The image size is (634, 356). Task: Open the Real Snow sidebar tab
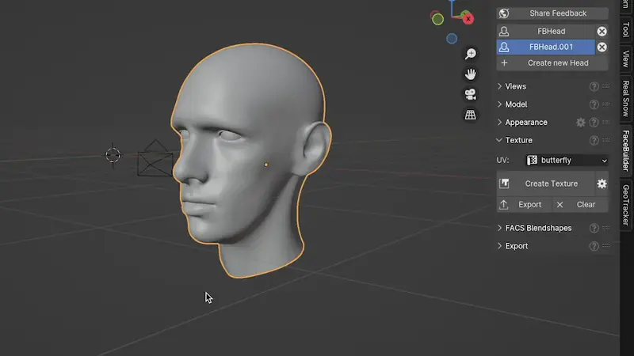(625, 98)
